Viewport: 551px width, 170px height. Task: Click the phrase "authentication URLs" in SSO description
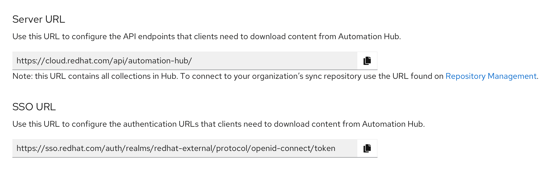(x=161, y=124)
